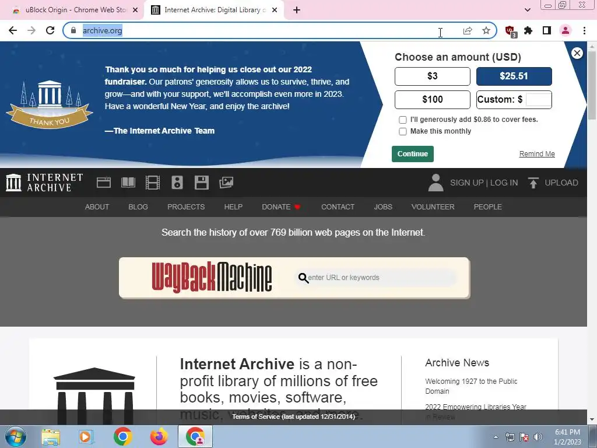The image size is (597, 448).
Task: Open the BLOG menu item
Action: [138, 207]
